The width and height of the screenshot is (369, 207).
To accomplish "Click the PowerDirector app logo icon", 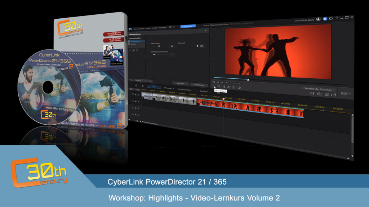I will (x=130, y=29).
